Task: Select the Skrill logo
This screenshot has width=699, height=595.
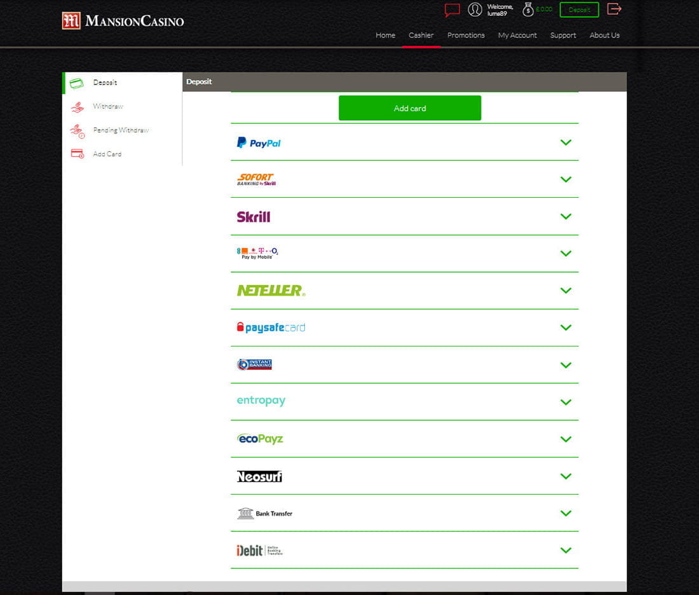Action: coord(253,217)
